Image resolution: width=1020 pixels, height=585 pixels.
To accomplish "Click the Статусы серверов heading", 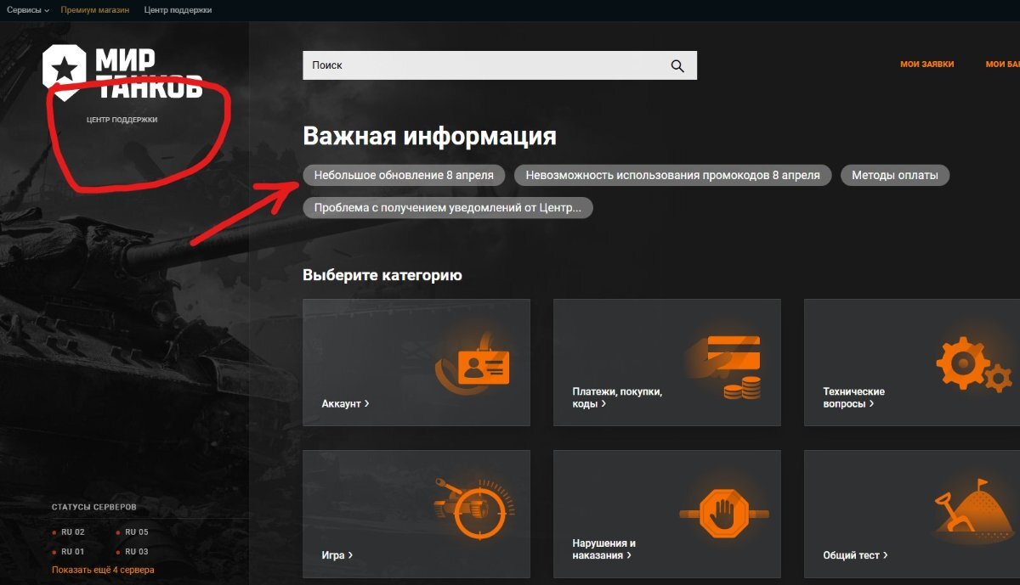I will (x=93, y=507).
